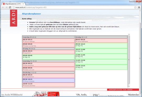Select the maandag 29-10-12 day header
Image resolution: width=142 pixels, height=97 pixels.
click(48, 37)
